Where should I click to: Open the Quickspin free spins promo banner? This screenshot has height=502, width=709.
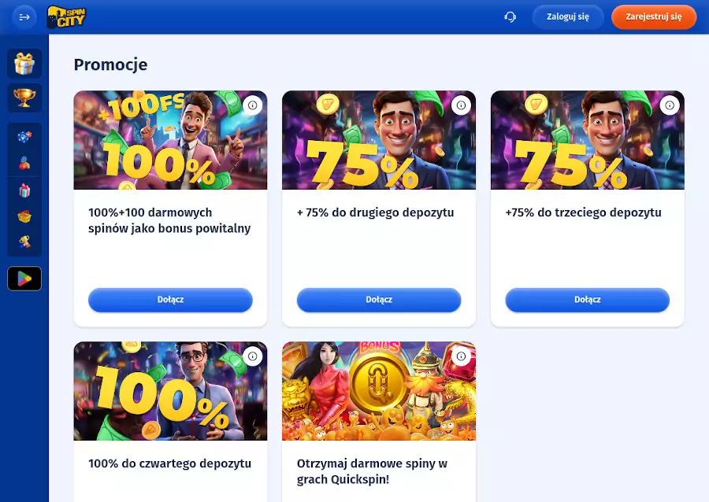(x=378, y=391)
